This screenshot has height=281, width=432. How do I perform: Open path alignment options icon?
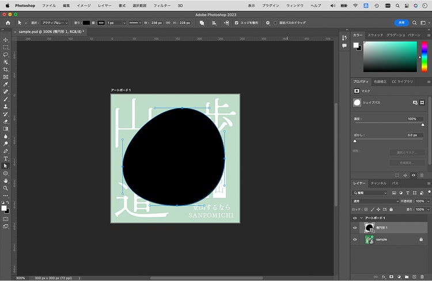pos(214,23)
